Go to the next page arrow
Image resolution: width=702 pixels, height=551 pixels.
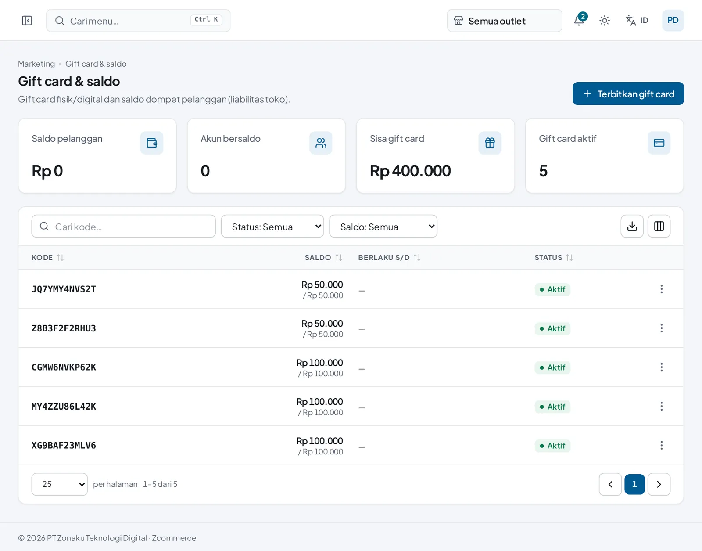pyautogui.click(x=659, y=484)
